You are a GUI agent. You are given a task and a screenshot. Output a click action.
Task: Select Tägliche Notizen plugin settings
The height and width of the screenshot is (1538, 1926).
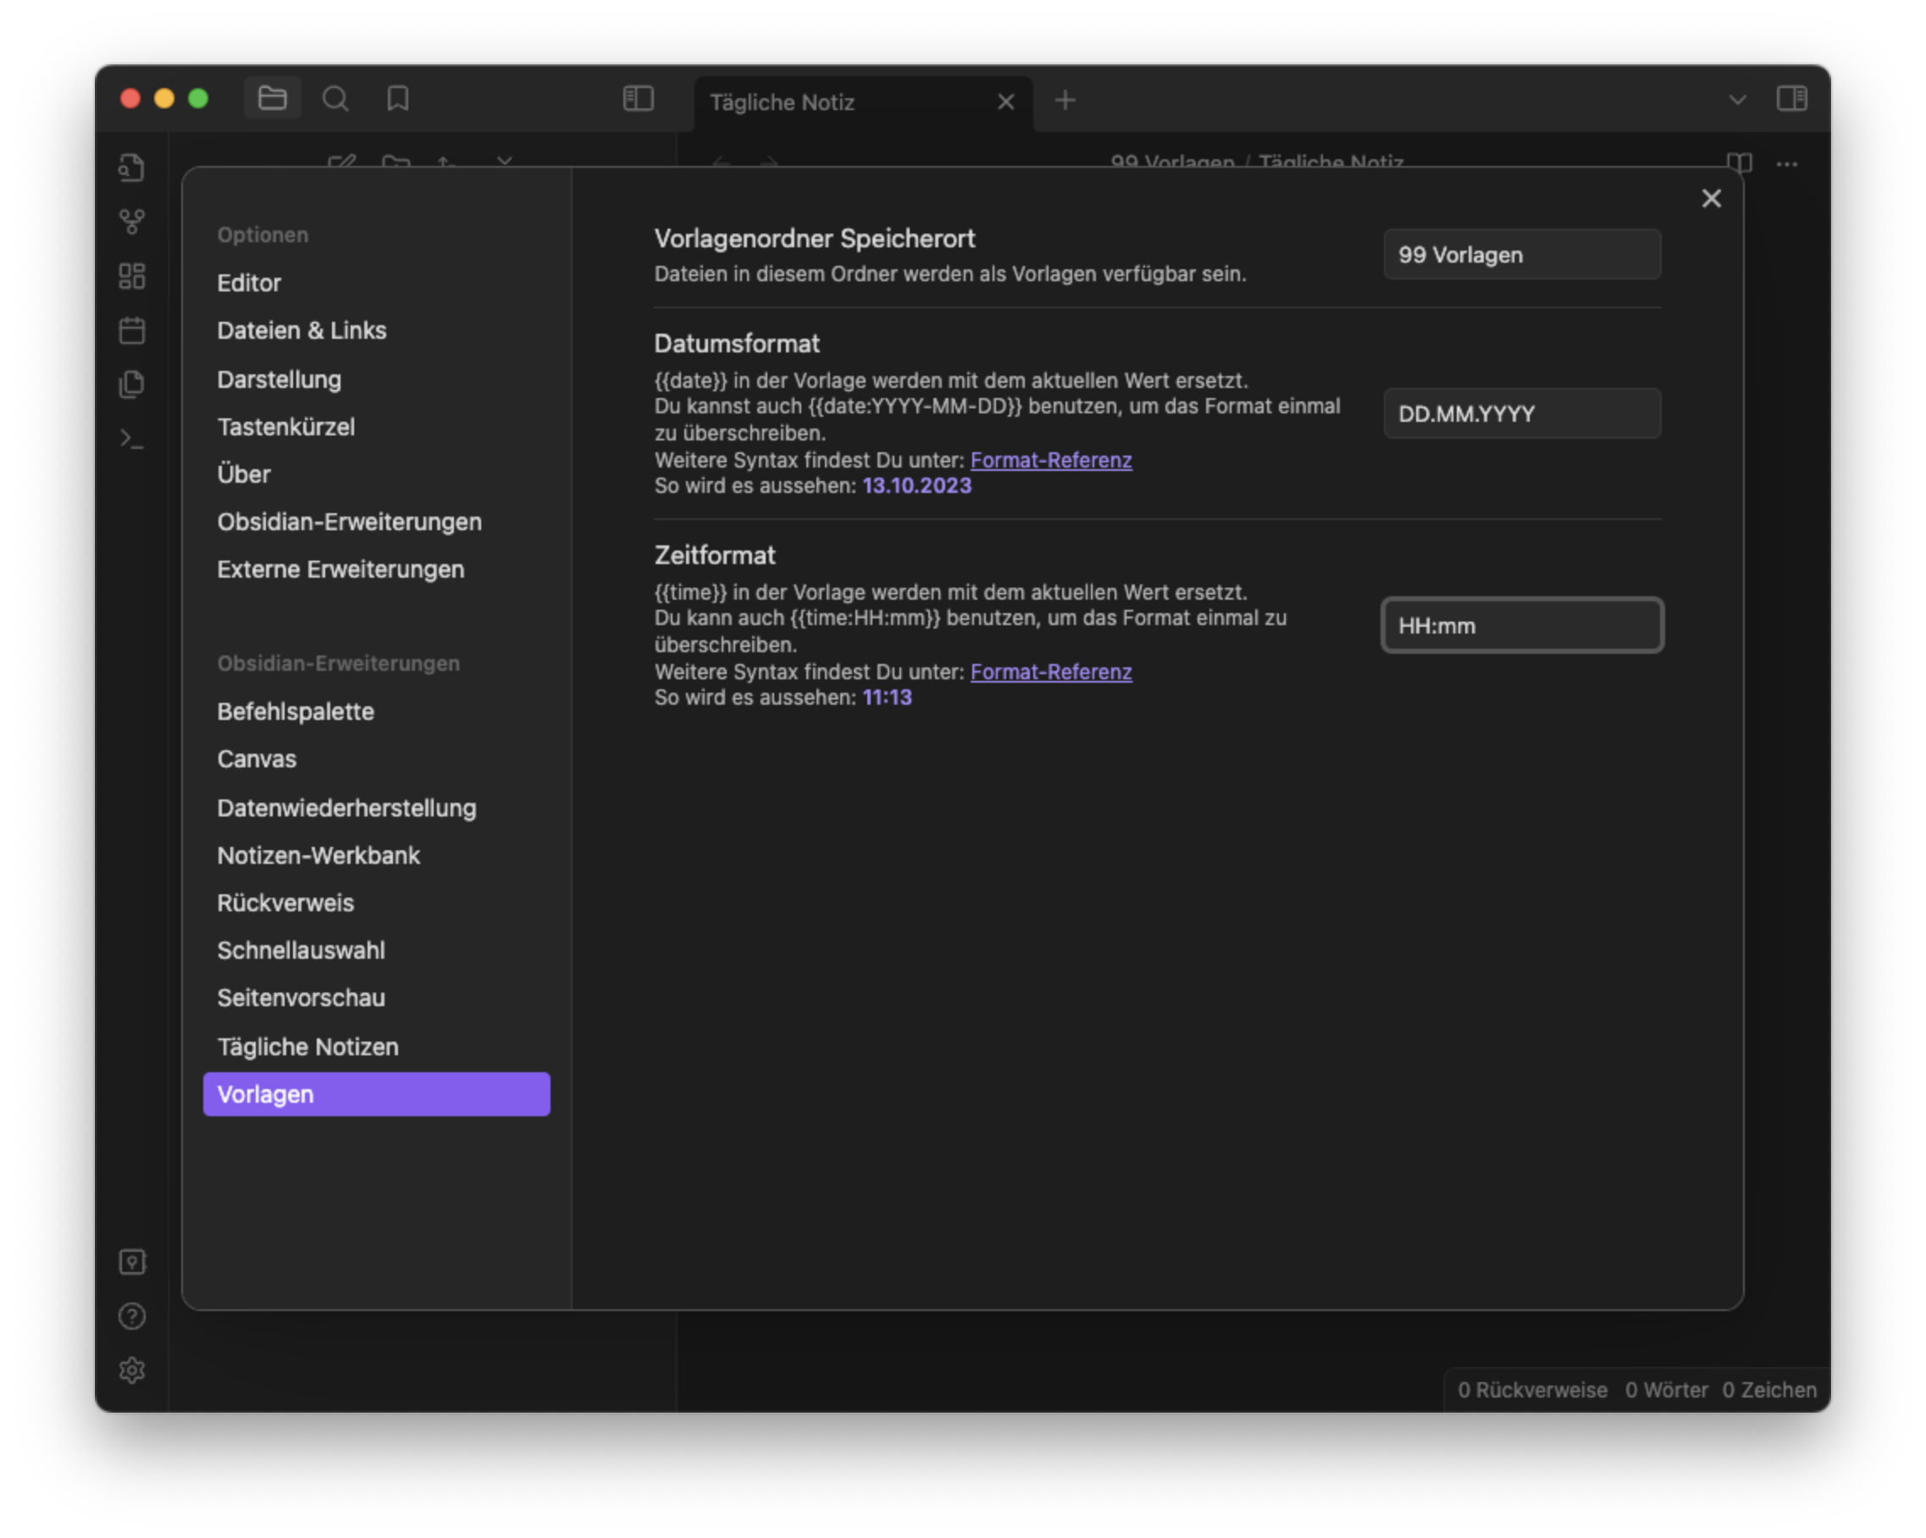[x=376, y=1046]
